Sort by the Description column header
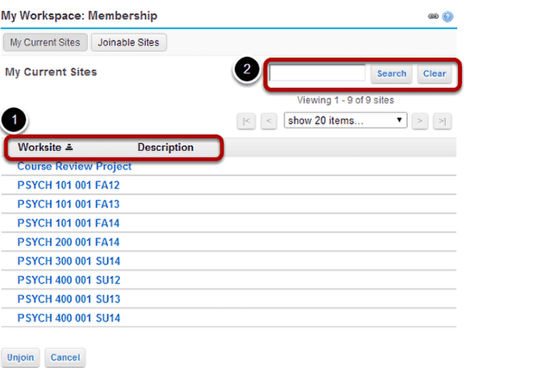This screenshot has width=553, height=374. tap(165, 148)
